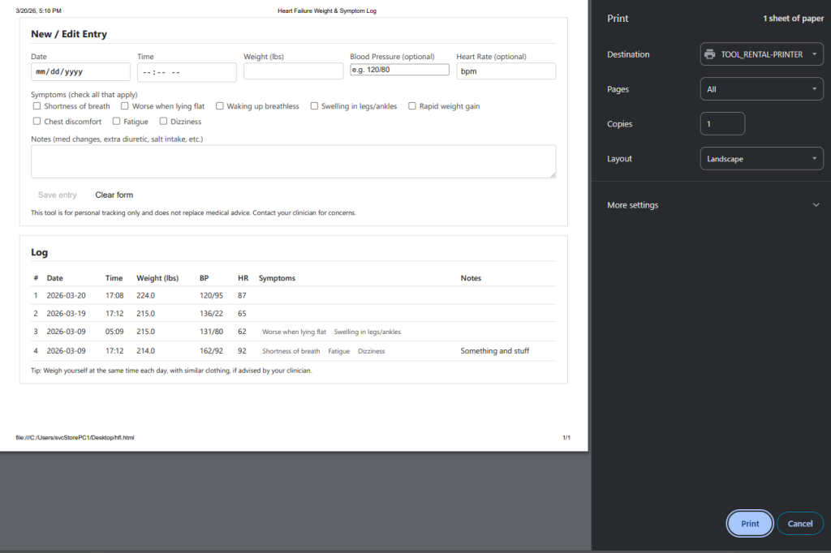Click the Clear form button
The height and width of the screenshot is (553, 831).
click(114, 195)
